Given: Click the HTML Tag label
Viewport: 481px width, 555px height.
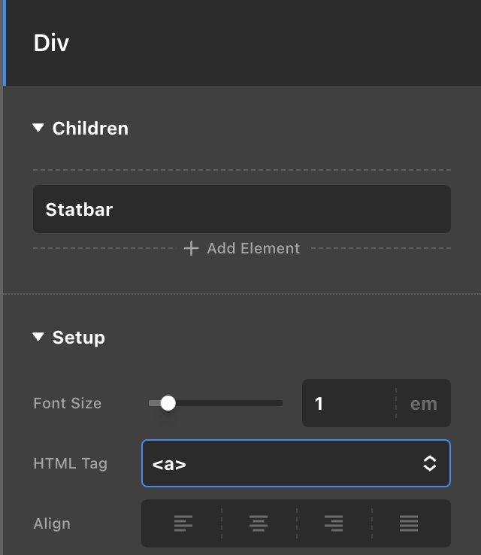Looking at the screenshot, I should tap(70, 463).
